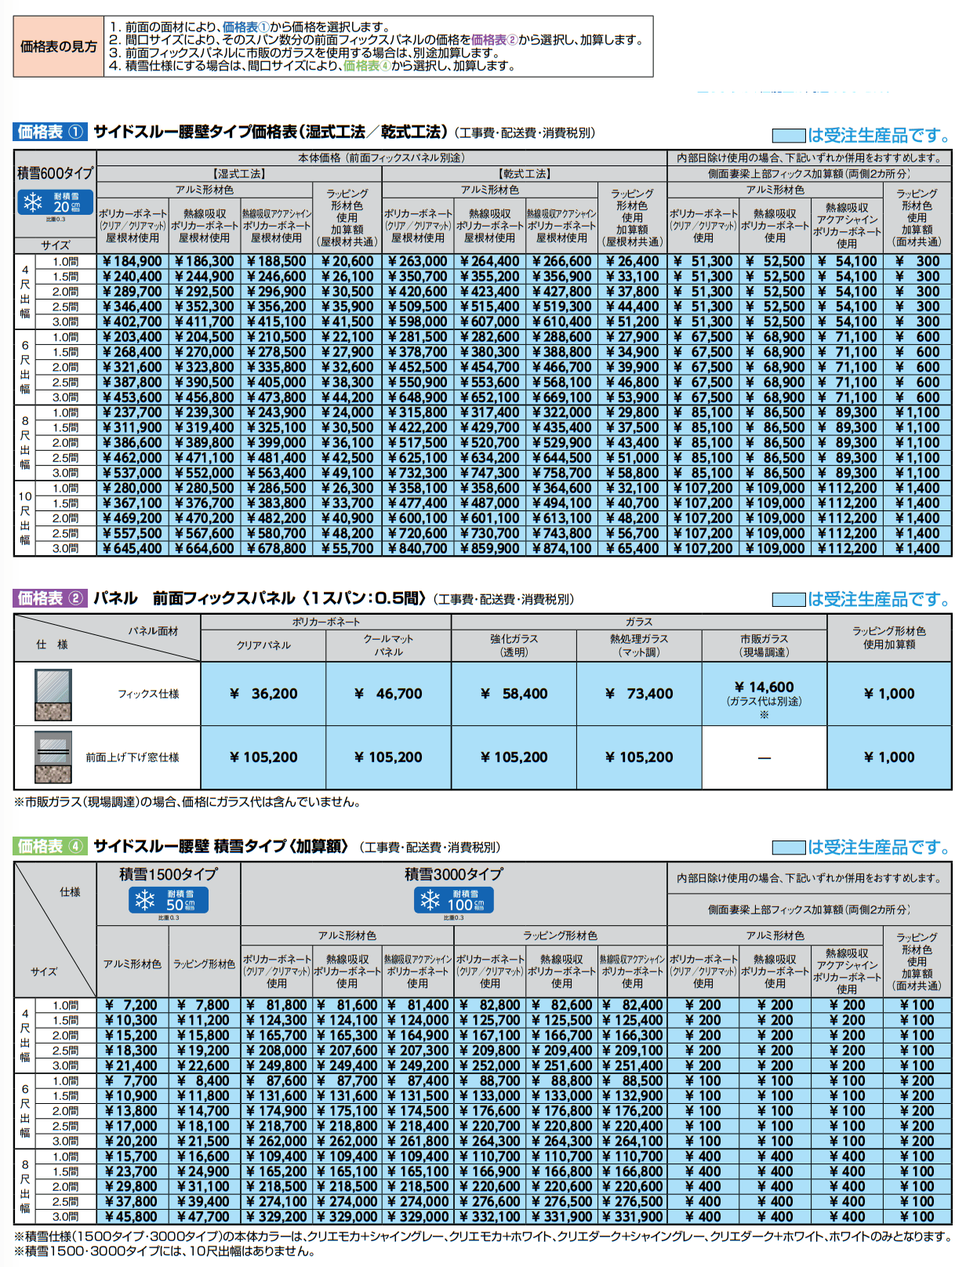Select the 前面上げ下げ窓仕様 panel thumbnail image
Viewport: 966px width, 1267px height.
tap(53, 757)
